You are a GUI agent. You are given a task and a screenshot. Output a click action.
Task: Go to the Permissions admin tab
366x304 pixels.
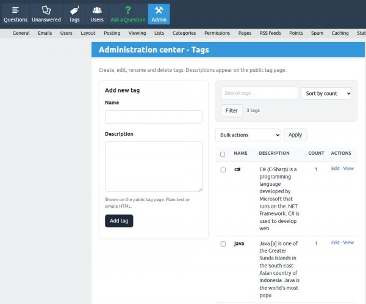tap(217, 33)
